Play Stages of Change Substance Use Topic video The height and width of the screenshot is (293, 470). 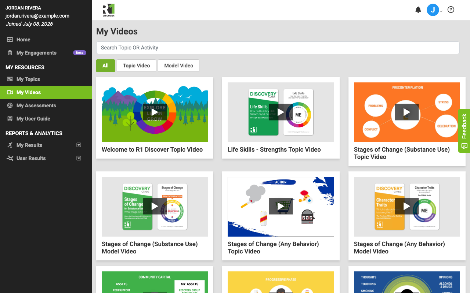407,112
